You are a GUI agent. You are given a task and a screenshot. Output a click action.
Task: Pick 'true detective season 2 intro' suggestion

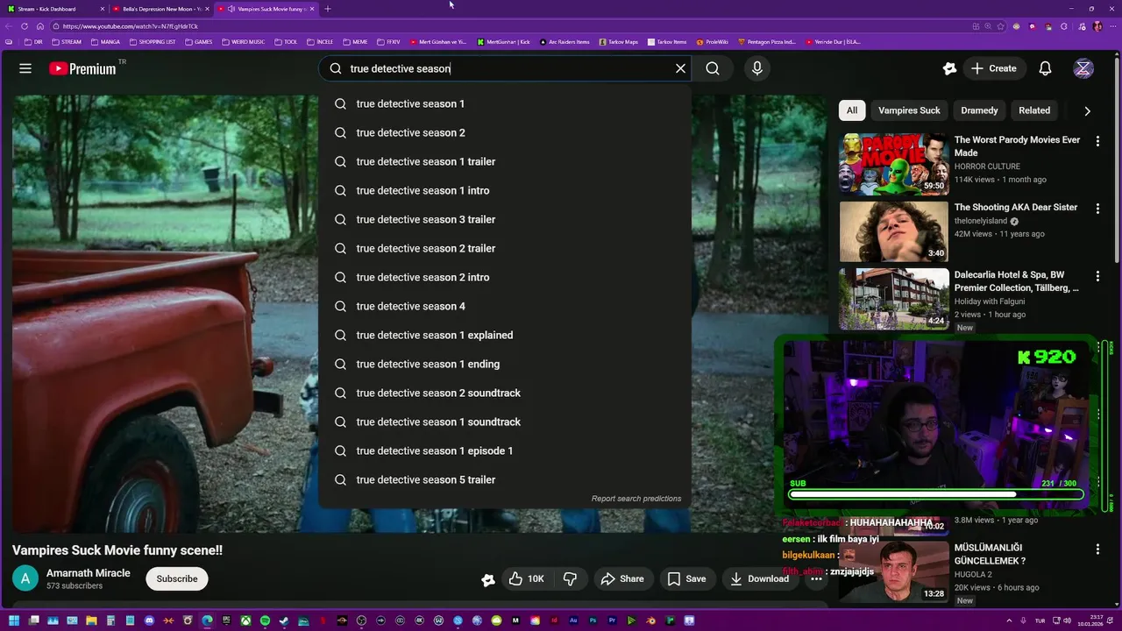click(505, 277)
